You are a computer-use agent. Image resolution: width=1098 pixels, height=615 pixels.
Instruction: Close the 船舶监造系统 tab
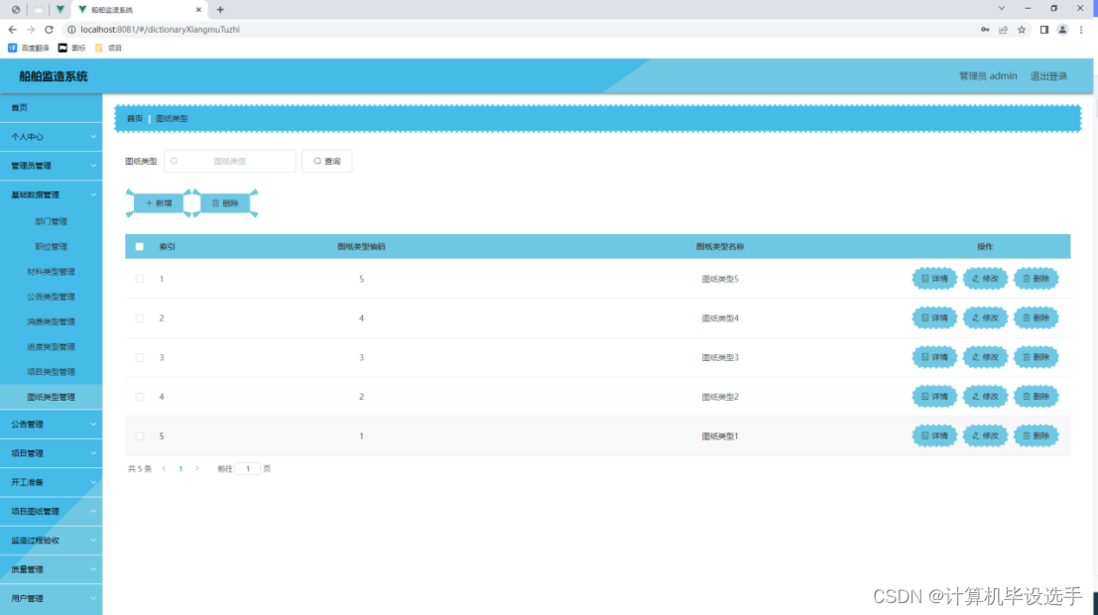click(x=199, y=10)
